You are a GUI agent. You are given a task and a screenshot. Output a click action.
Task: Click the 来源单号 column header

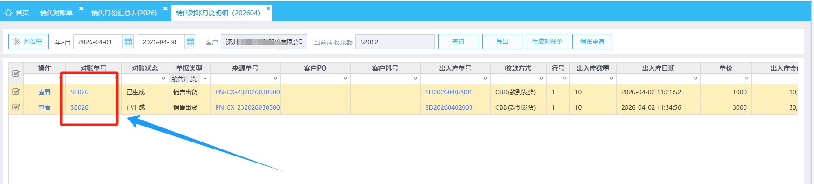245,68
